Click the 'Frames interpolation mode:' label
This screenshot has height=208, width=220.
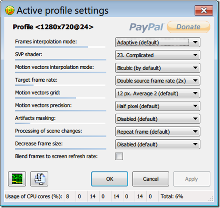point(46,42)
